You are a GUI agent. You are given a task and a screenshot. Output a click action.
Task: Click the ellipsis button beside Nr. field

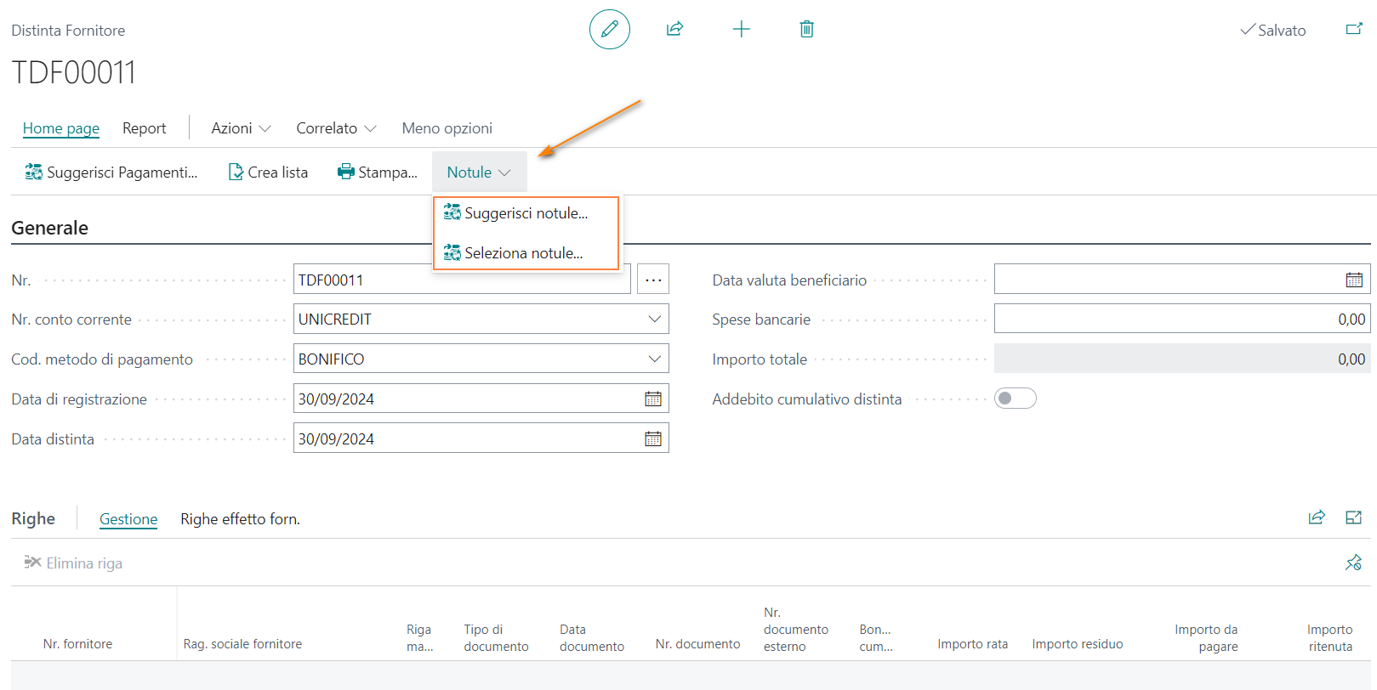pyautogui.click(x=652, y=280)
